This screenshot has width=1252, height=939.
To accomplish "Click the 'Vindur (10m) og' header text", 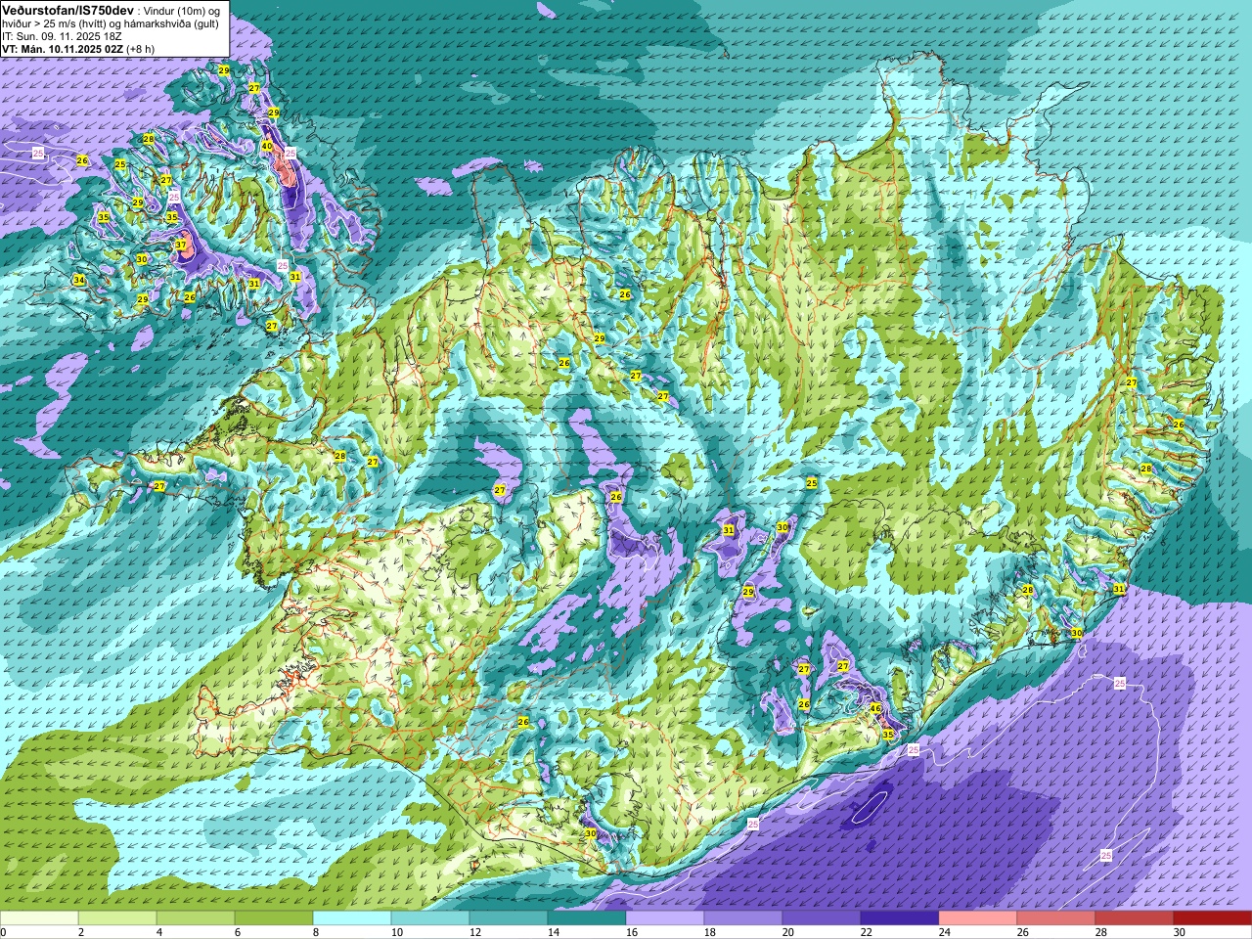I will [x=182, y=10].
